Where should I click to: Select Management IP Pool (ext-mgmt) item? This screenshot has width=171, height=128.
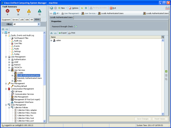[27, 100]
